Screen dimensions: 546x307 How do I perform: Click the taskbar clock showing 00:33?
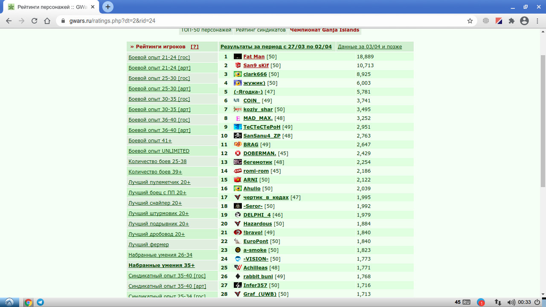524,302
